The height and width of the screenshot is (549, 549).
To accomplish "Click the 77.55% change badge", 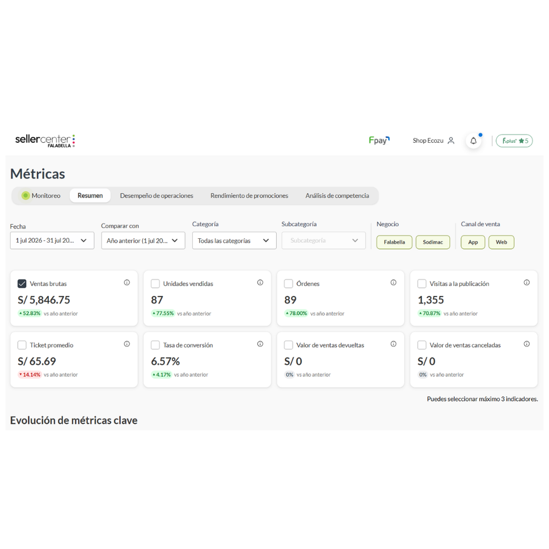I will pos(163,313).
